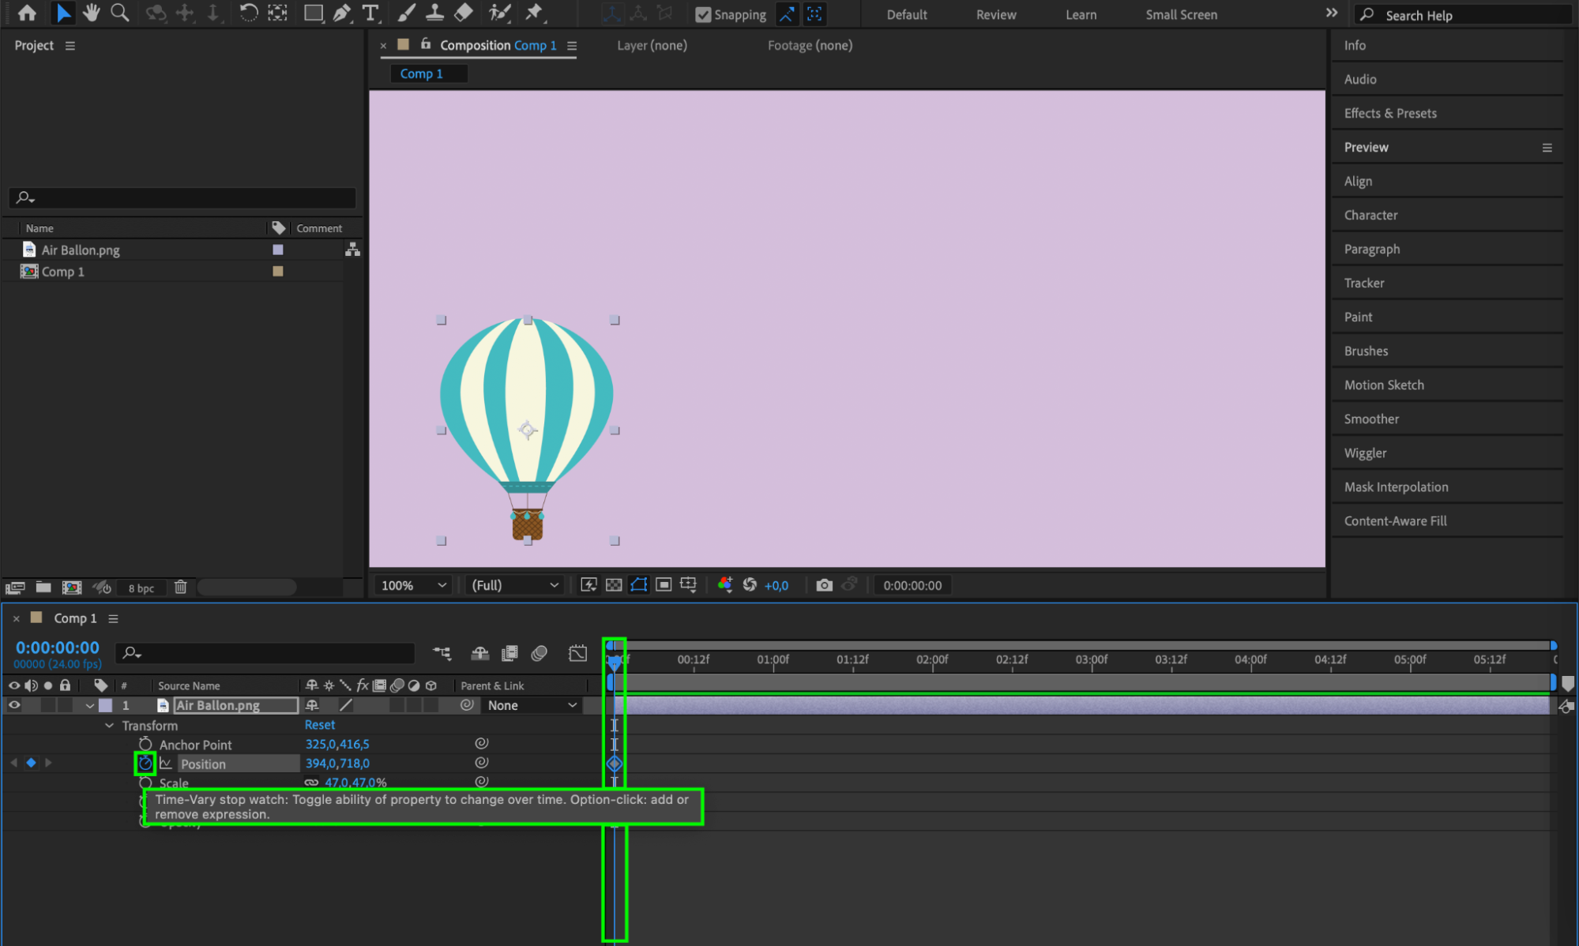Viewport: 1579px width, 946px height.
Task: Select the Type tool
Action: coord(370,13)
